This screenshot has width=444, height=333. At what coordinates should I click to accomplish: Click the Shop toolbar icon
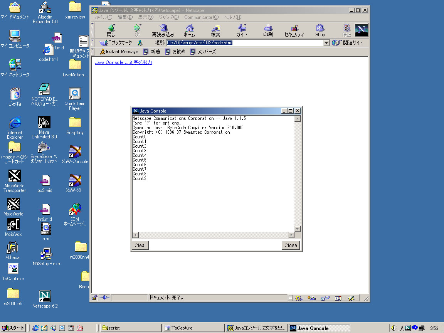pyautogui.click(x=320, y=30)
